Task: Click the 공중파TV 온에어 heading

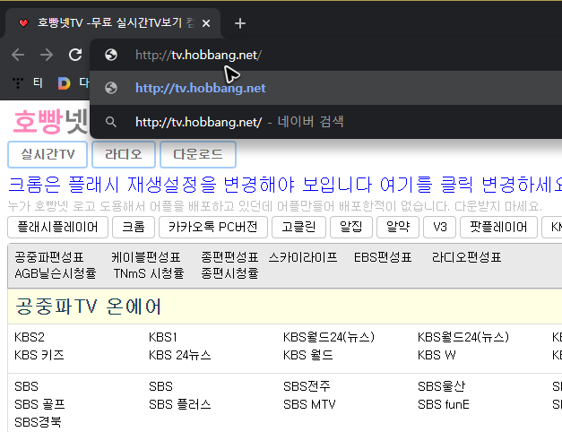Action: [x=88, y=307]
